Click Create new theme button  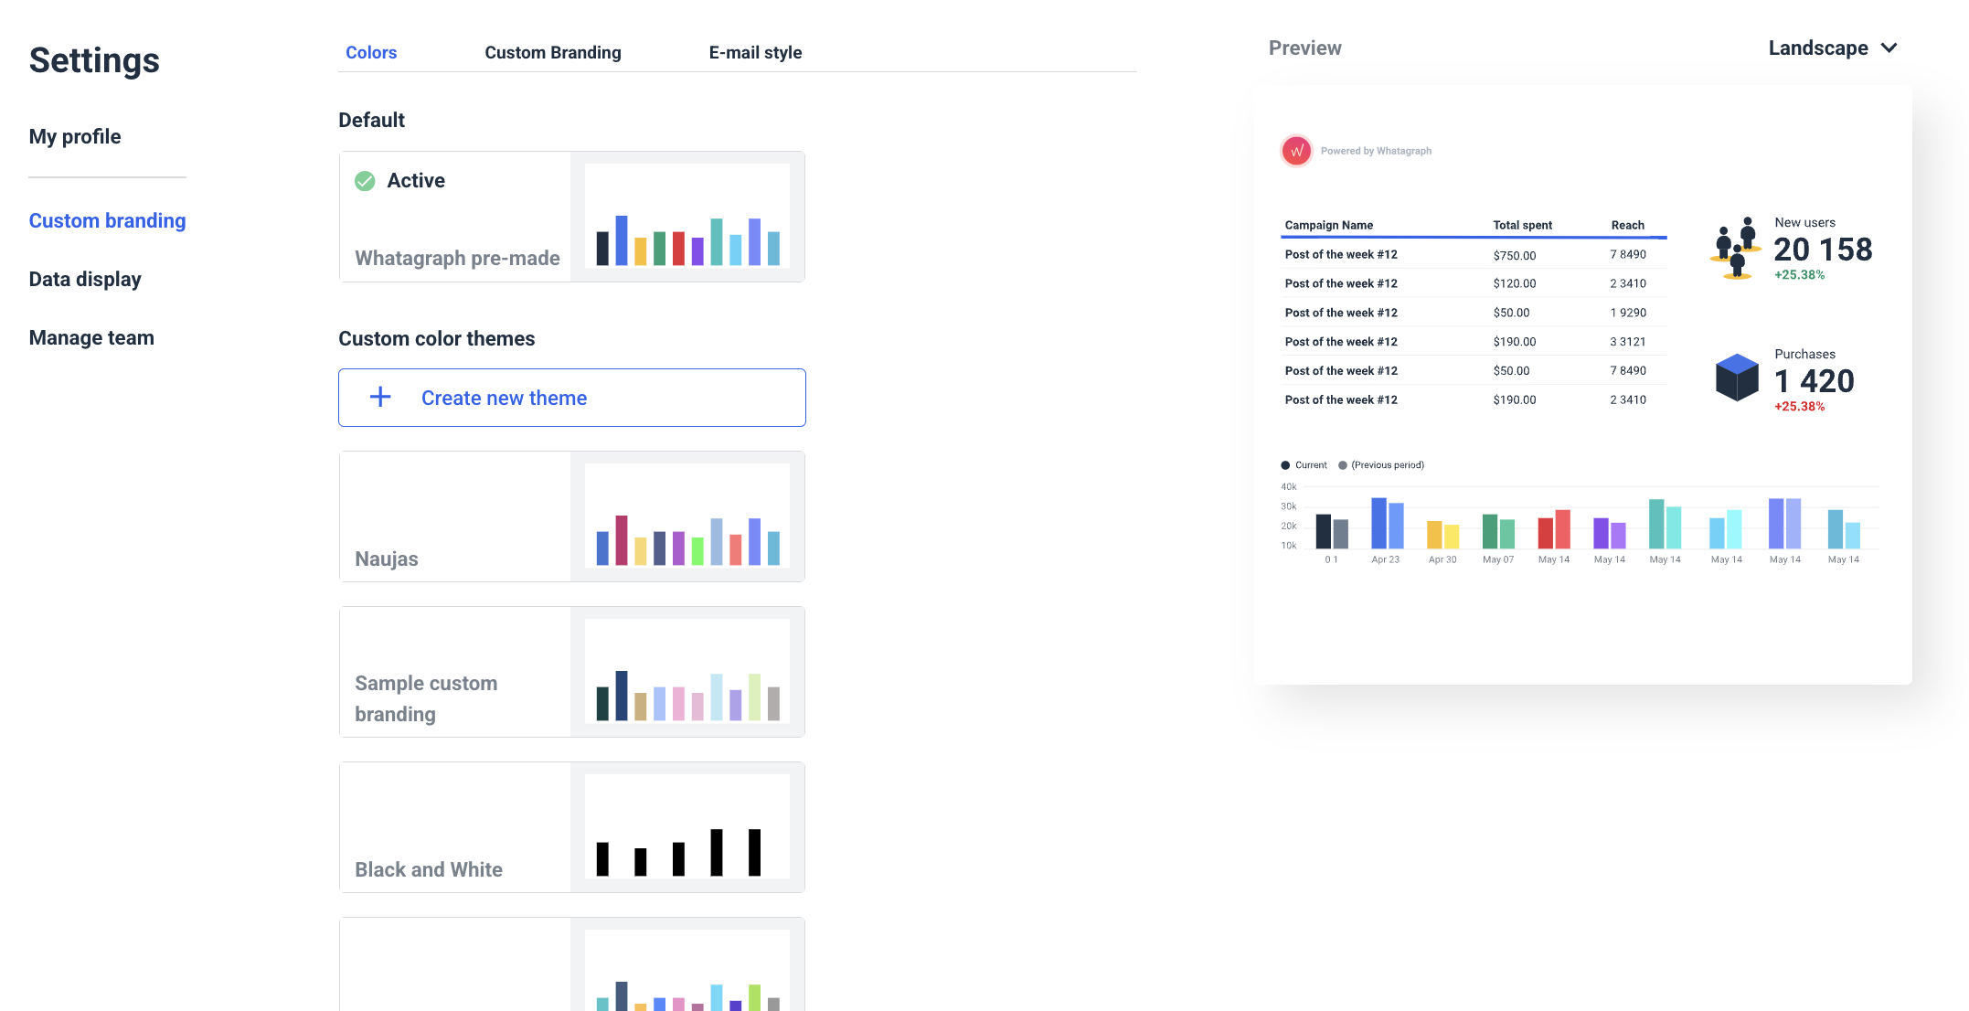571,397
